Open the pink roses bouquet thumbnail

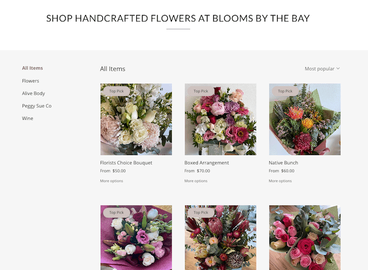click(305, 238)
